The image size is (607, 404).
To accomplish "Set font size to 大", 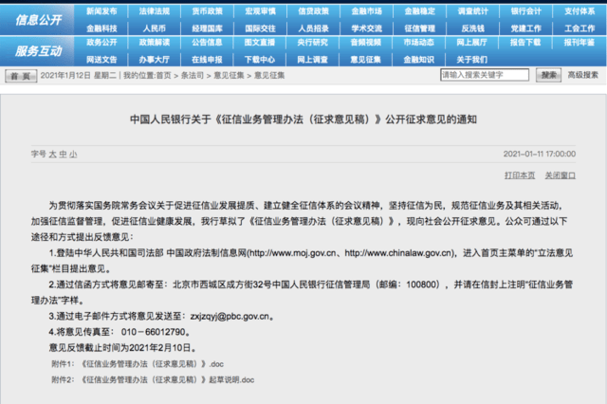I will pyautogui.click(x=54, y=152).
